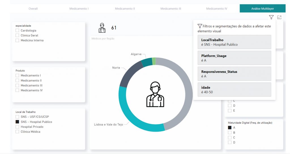Click the Platform_Usage filter card
This screenshot has height=154, width=290.
[234, 58]
